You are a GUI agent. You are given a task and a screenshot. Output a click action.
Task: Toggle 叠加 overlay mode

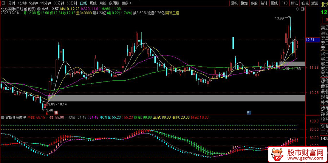click(244, 3)
